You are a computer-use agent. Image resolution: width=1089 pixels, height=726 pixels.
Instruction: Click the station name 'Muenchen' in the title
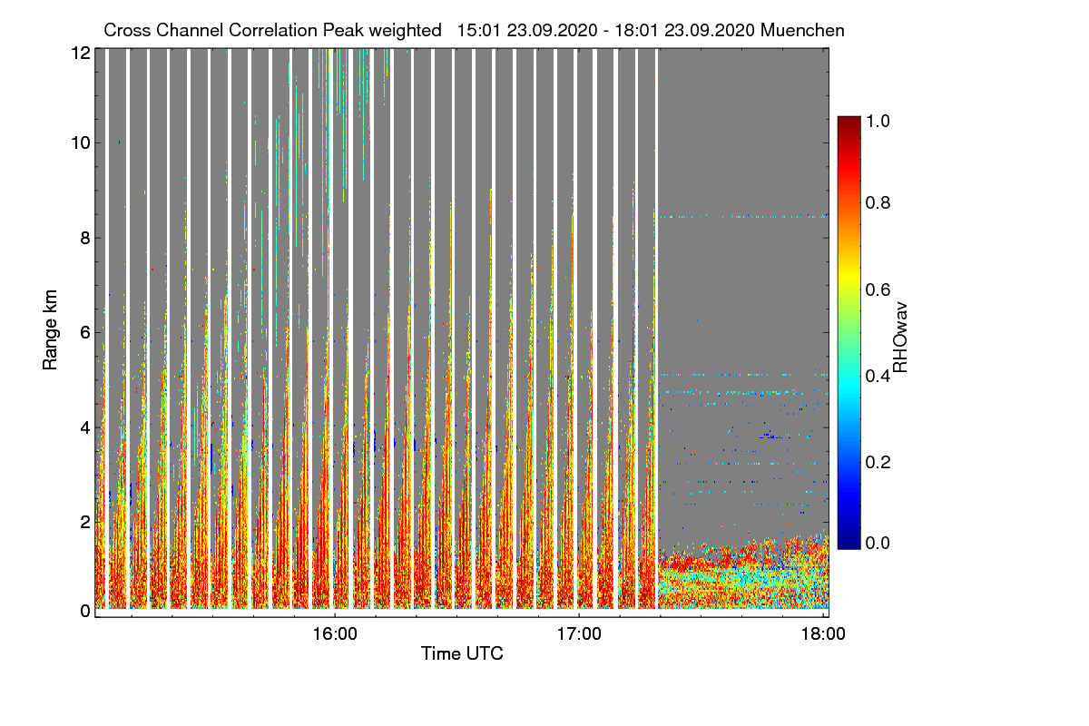tap(803, 30)
